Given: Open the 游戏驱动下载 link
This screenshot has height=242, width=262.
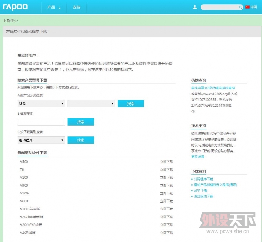Looking at the screenshot, I should 203,196.
